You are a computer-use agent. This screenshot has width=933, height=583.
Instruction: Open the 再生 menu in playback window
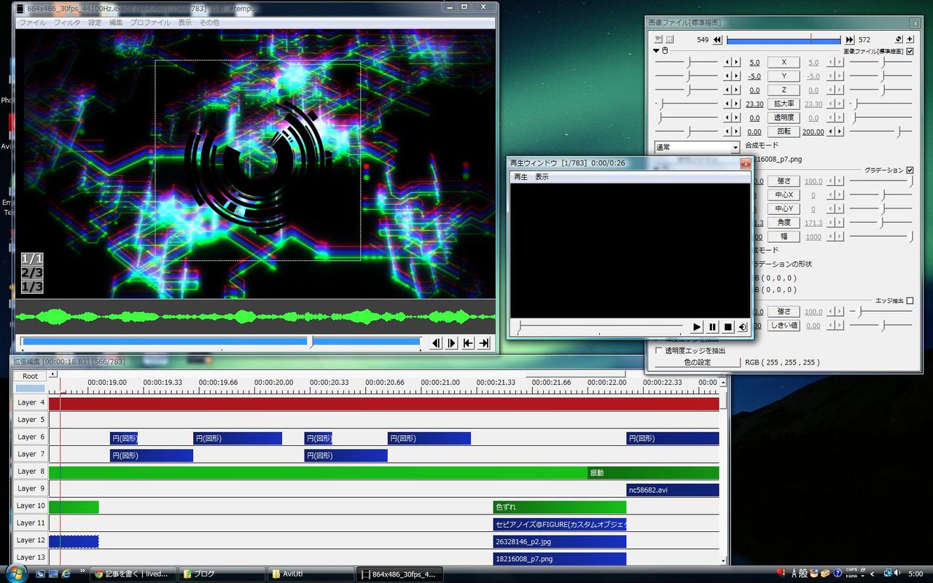pyautogui.click(x=521, y=177)
